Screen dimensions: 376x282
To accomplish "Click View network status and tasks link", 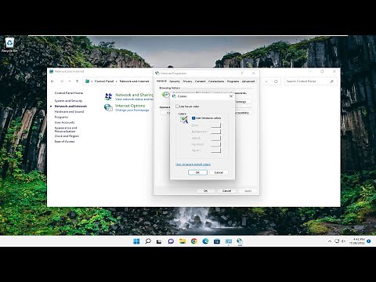I will (x=134, y=99).
